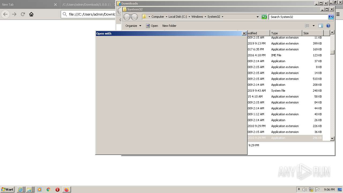Click the search magnifier in System32 window

[331, 17]
